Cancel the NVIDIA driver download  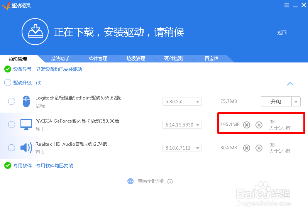coord(247,125)
